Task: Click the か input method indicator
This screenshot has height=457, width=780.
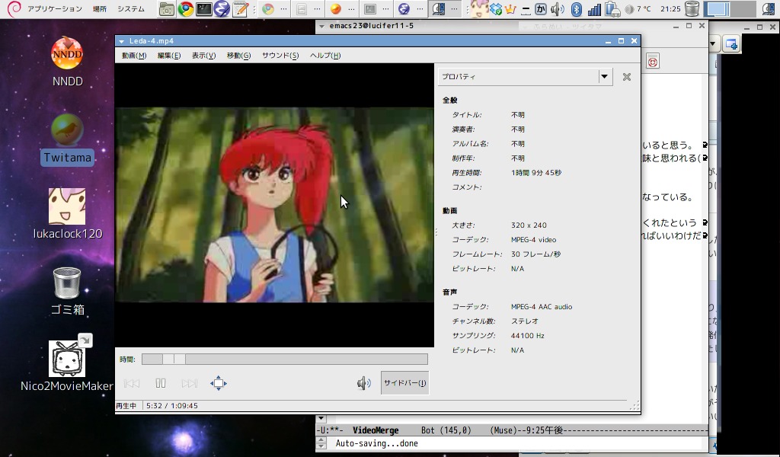Action: 541,9
